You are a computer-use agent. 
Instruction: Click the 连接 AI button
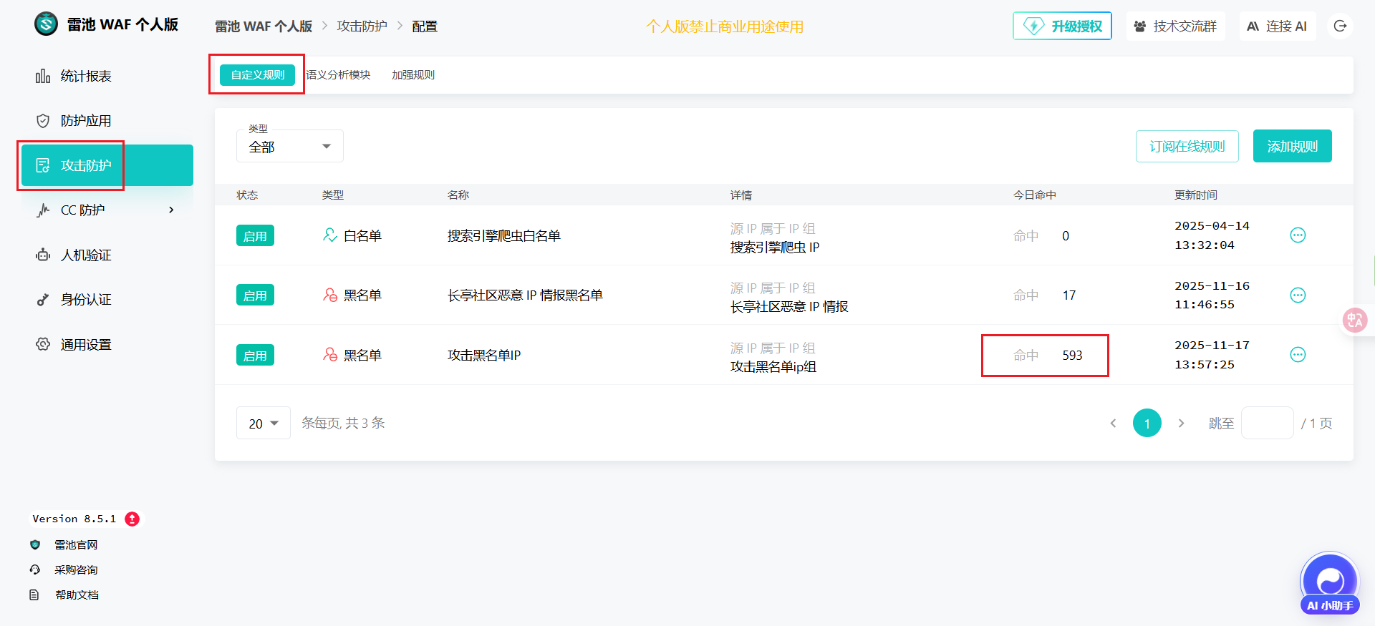coord(1278,26)
